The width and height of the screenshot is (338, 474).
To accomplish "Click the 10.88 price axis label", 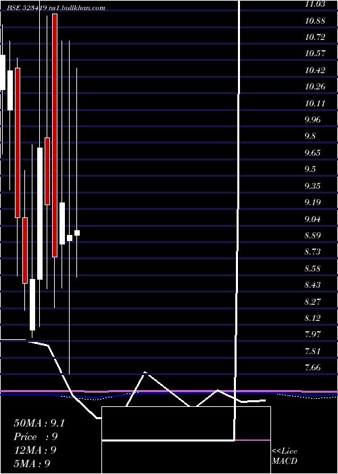I will click(315, 21).
